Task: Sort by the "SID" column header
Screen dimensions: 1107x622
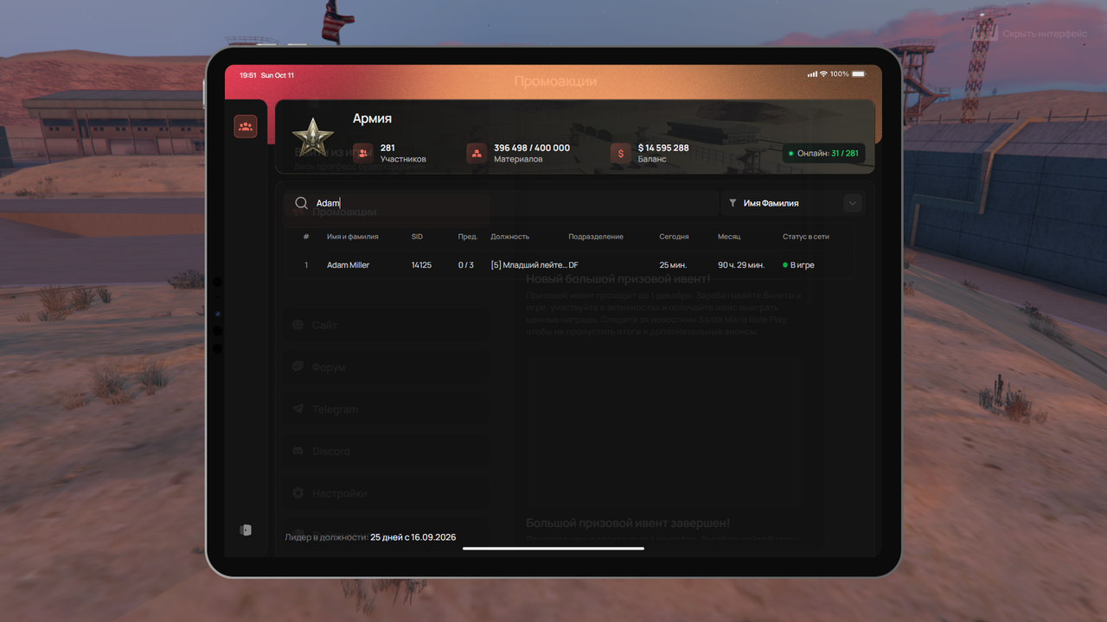Action: (x=417, y=237)
